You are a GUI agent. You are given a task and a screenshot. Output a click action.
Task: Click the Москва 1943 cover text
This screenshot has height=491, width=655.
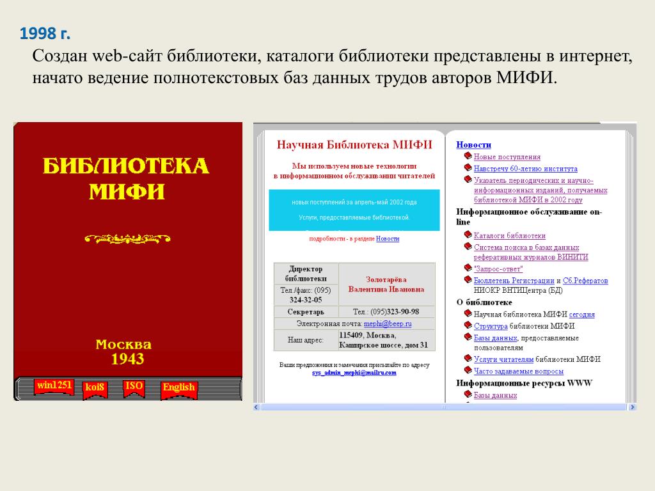click(124, 352)
